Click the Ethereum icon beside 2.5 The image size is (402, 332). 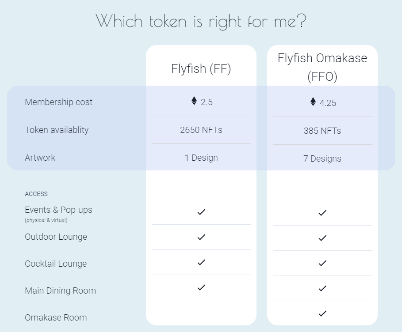[194, 101]
